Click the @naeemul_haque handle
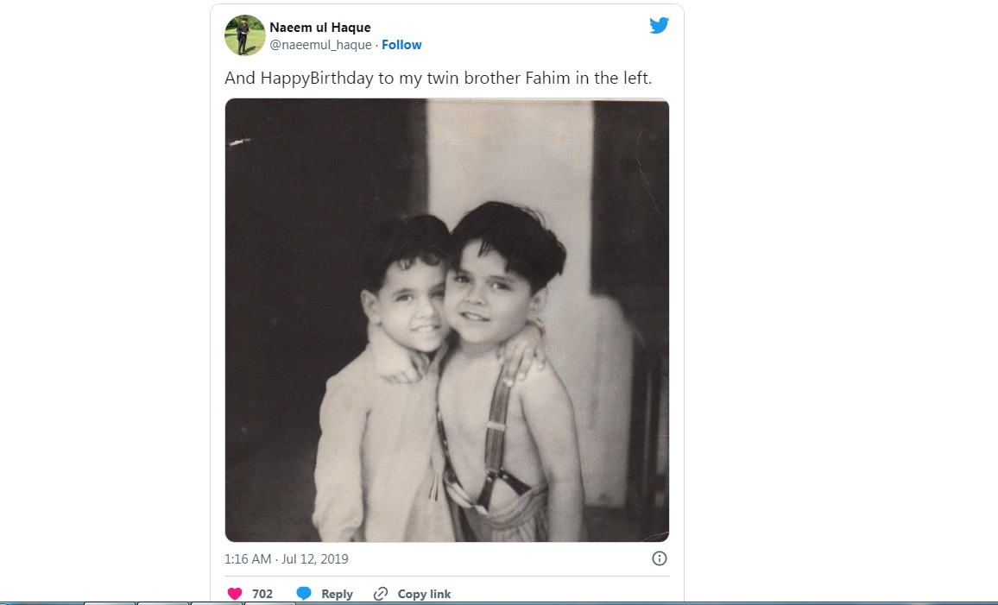 point(320,45)
